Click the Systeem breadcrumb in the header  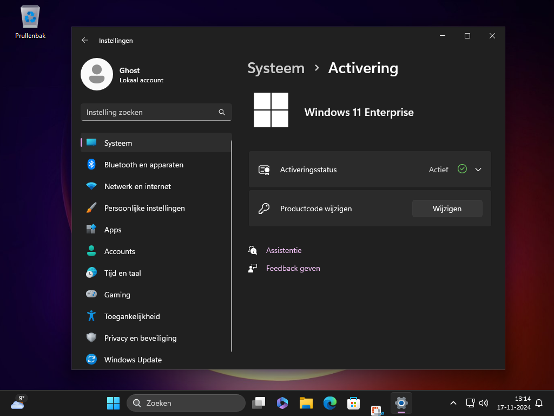[276, 68]
